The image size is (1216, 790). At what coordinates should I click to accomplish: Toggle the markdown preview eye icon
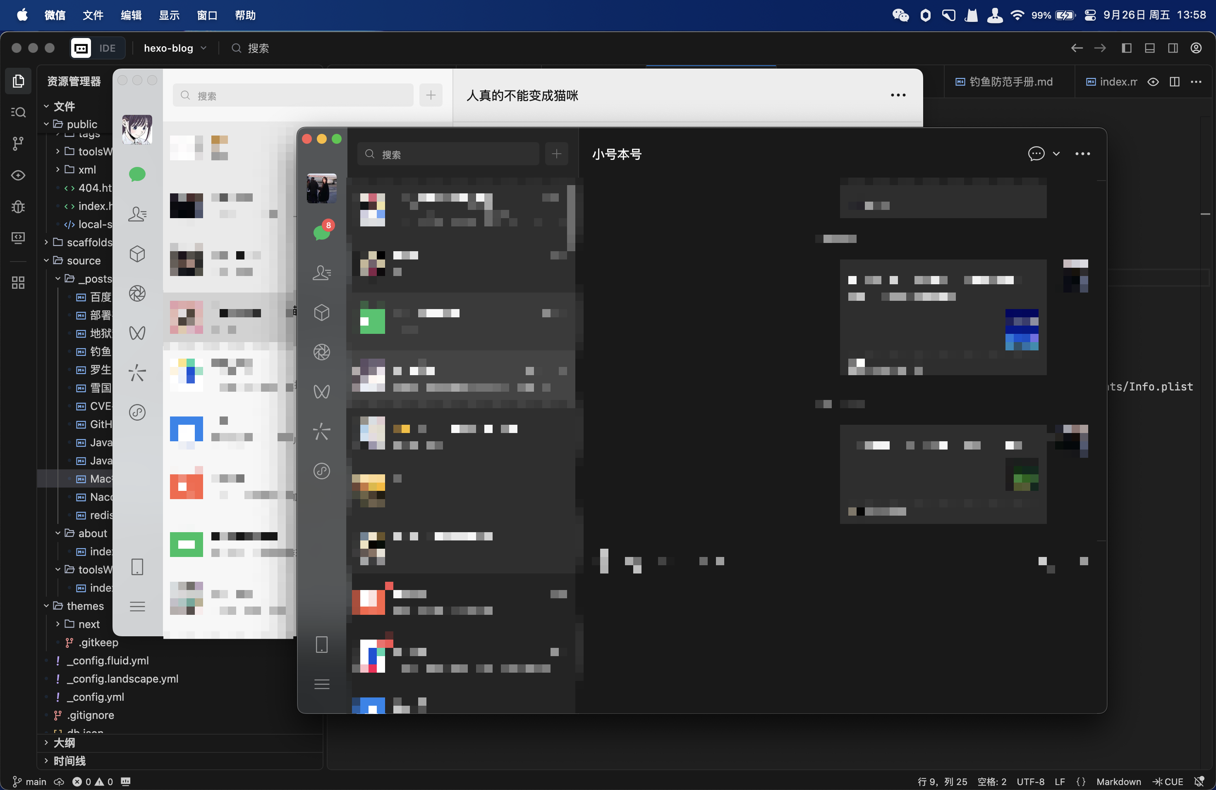(x=1153, y=82)
